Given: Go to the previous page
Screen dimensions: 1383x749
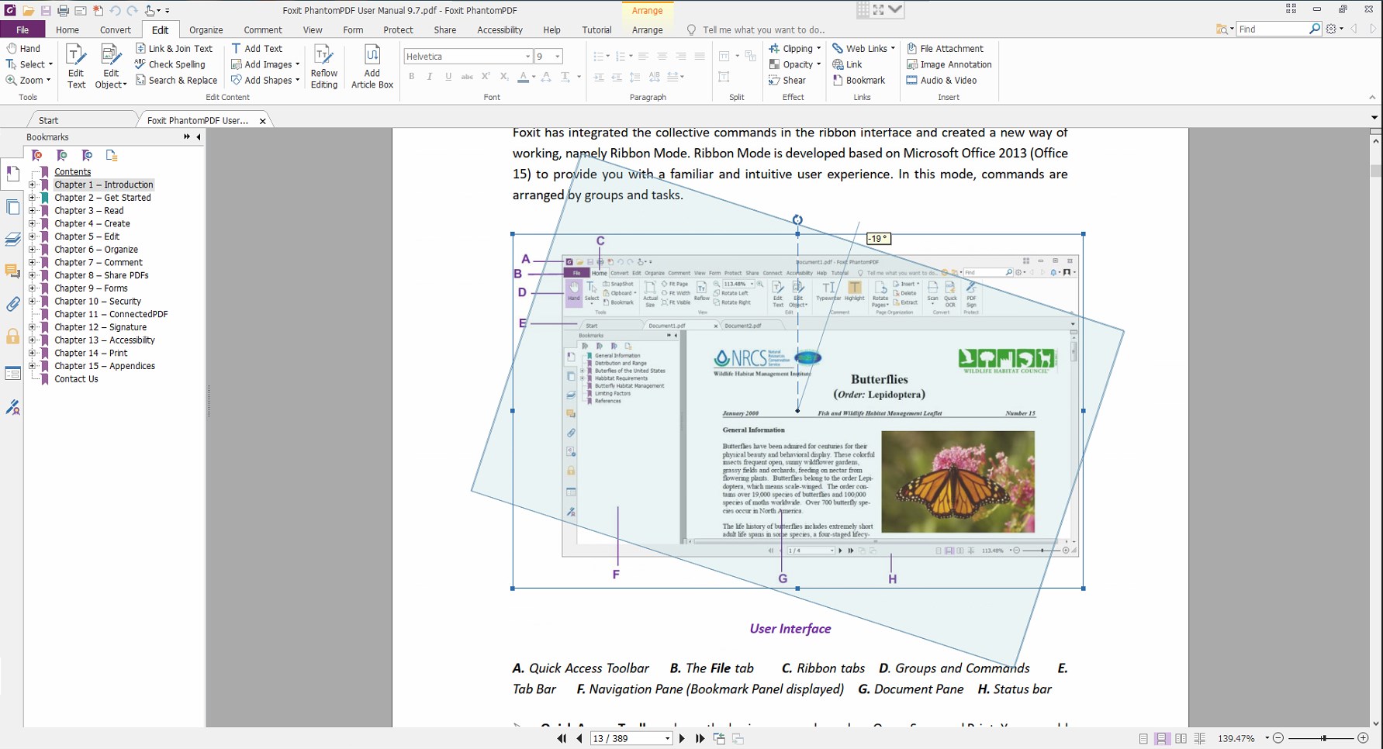Looking at the screenshot, I should tap(579, 739).
